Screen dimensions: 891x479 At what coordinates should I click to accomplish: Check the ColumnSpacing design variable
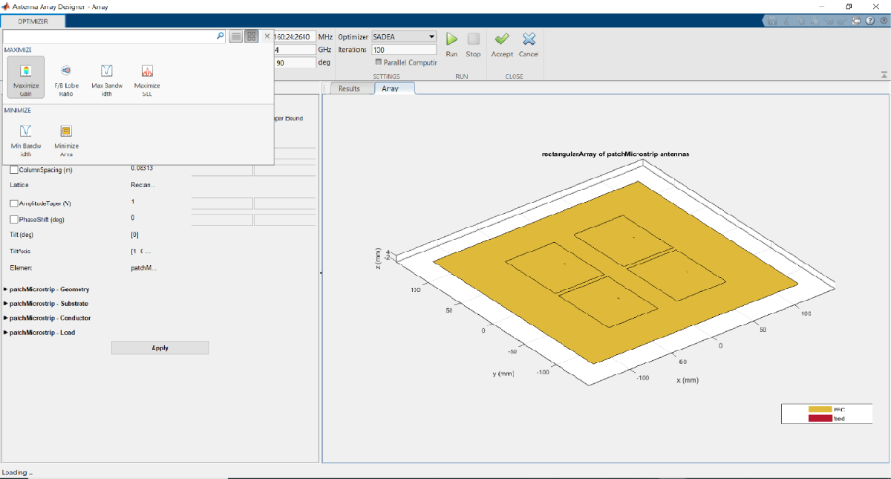(x=13, y=170)
